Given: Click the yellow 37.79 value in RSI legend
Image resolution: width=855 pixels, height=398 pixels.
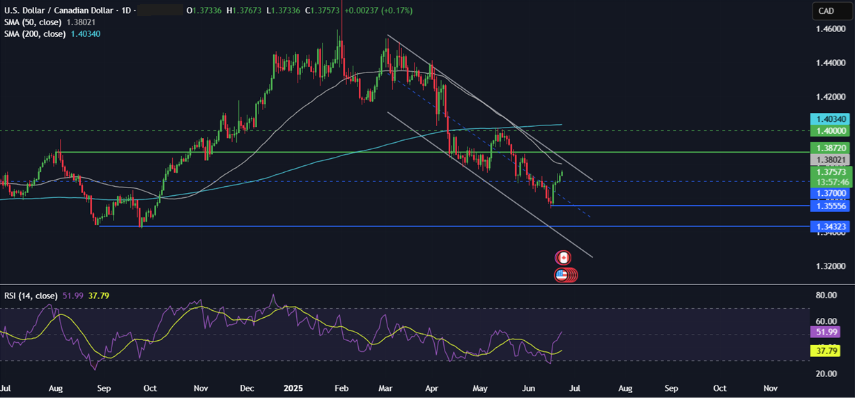Looking at the screenshot, I should pos(99,296).
